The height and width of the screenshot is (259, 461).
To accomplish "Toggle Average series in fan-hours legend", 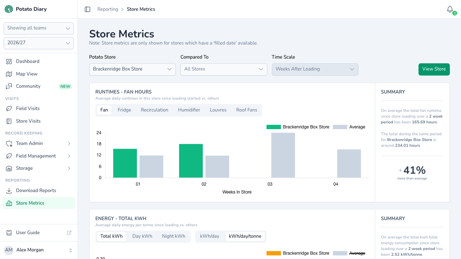I will 349,127.
